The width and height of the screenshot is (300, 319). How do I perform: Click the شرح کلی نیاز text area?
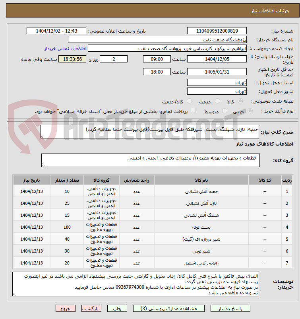(x=150, y=132)
